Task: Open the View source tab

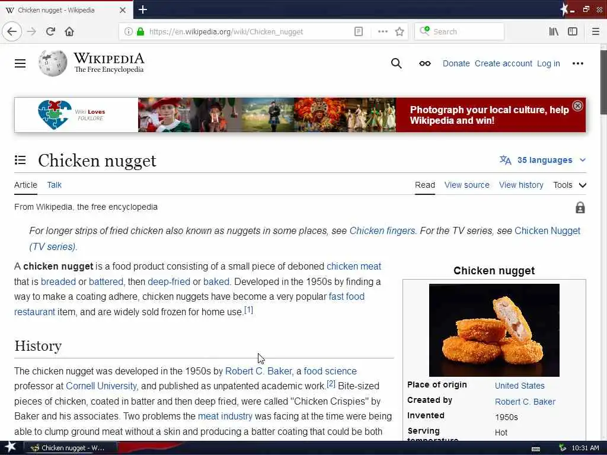Action: tap(467, 185)
